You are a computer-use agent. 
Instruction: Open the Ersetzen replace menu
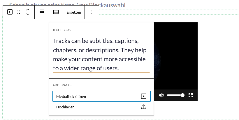(x=74, y=12)
